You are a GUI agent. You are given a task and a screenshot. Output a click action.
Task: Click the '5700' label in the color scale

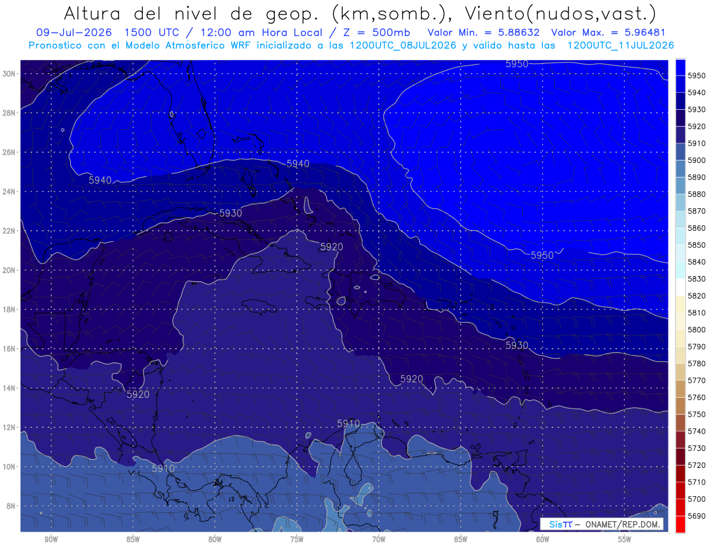pyautogui.click(x=697, y=499)
